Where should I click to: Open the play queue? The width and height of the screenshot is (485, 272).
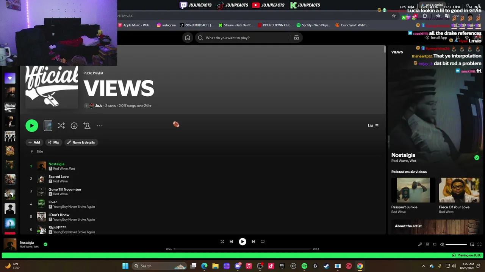click(x=427, y=244)
